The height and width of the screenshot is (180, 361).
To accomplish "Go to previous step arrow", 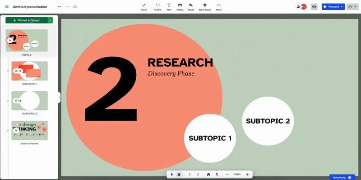I will 190,175.
